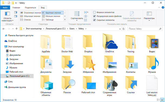
Task: Choose Список layout
Action: (26, 20)
